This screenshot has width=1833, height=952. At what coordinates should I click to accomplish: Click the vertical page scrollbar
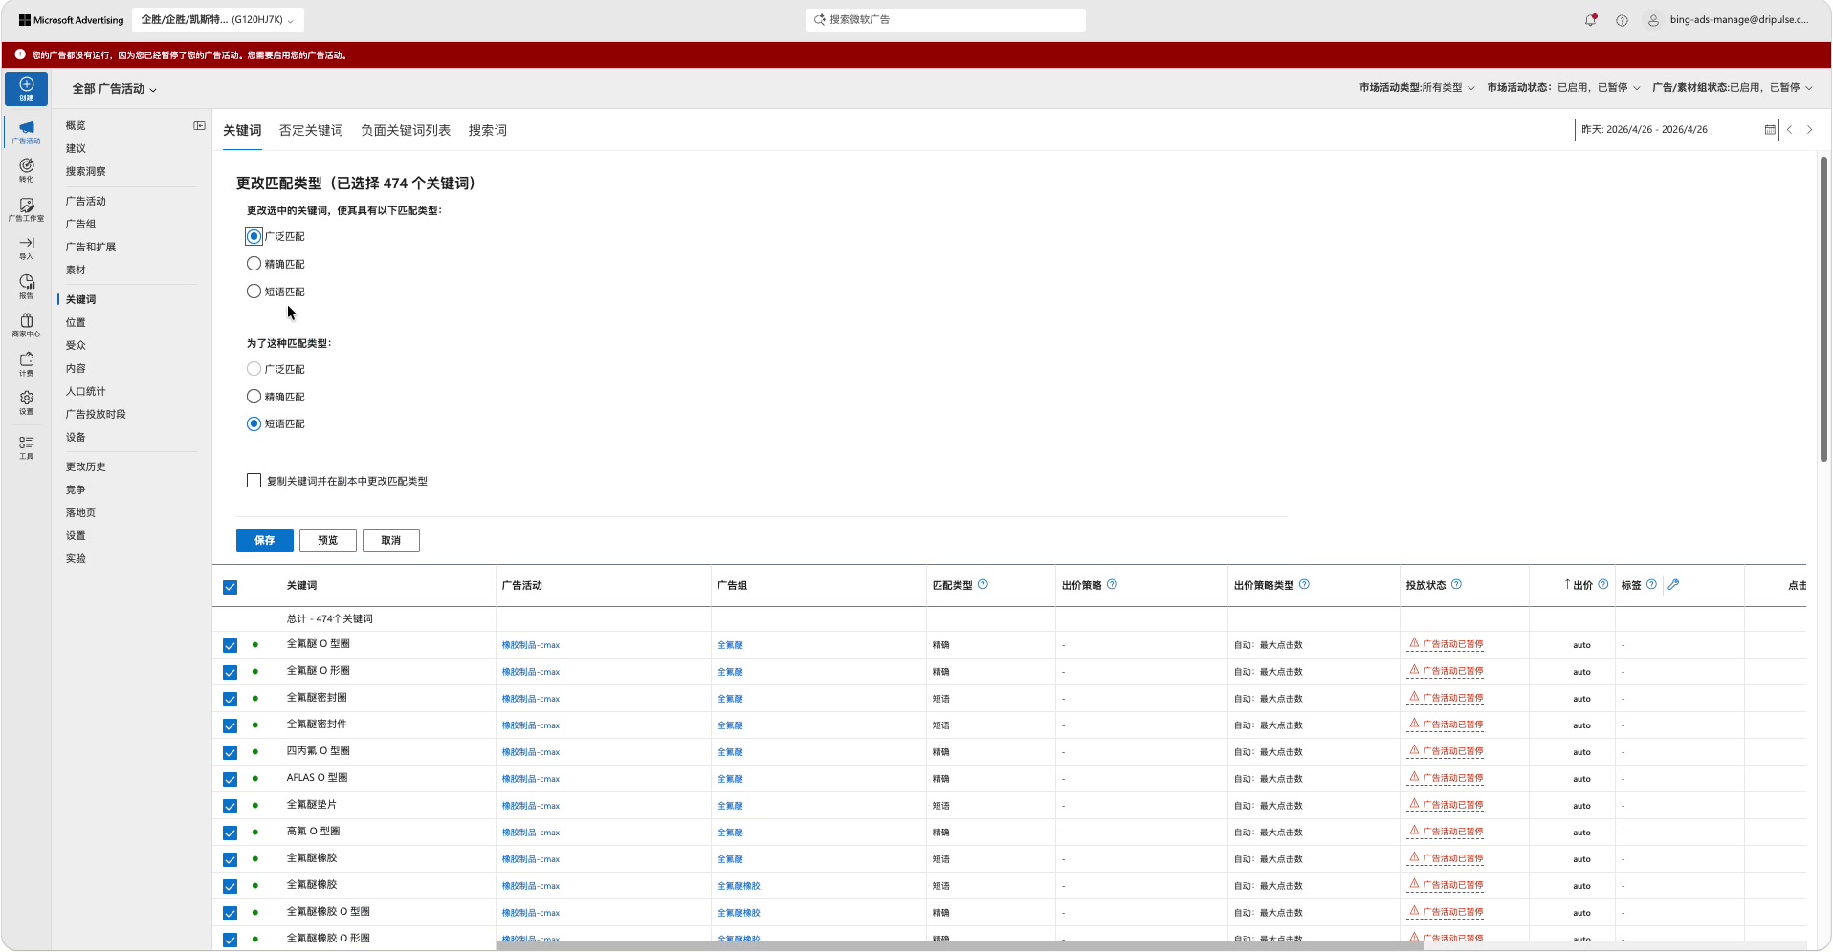click(1824, 309)
